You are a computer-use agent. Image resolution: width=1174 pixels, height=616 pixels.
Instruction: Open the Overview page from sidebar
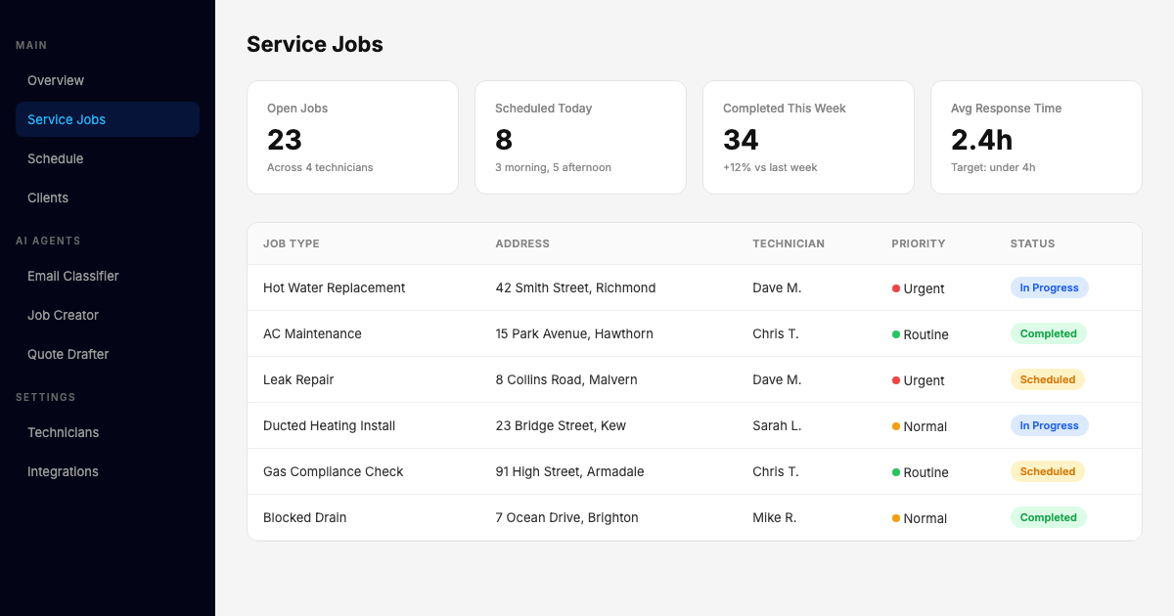click(x=56, y=80)
